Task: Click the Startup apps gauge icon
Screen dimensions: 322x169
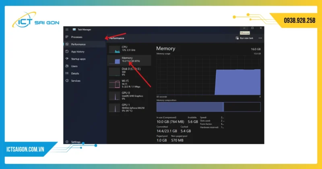Action: (67, 59)
